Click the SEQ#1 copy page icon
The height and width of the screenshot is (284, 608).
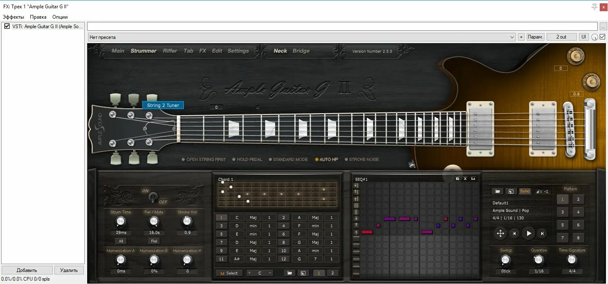(457, 179)
